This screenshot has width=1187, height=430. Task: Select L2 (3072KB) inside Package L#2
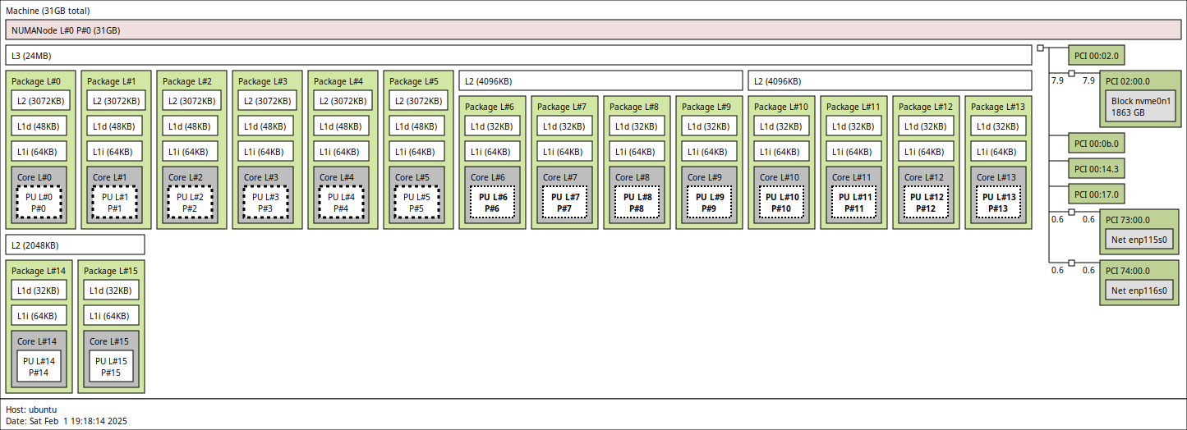(191, 101)
